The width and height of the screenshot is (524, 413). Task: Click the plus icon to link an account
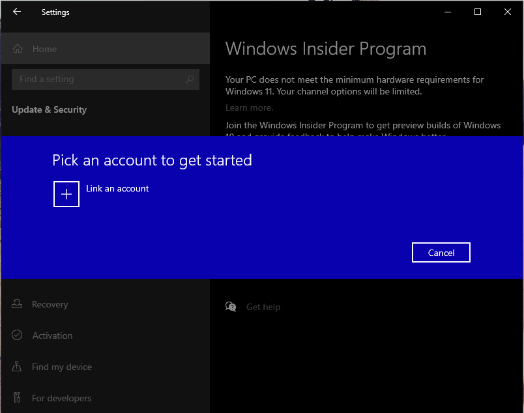66,194
